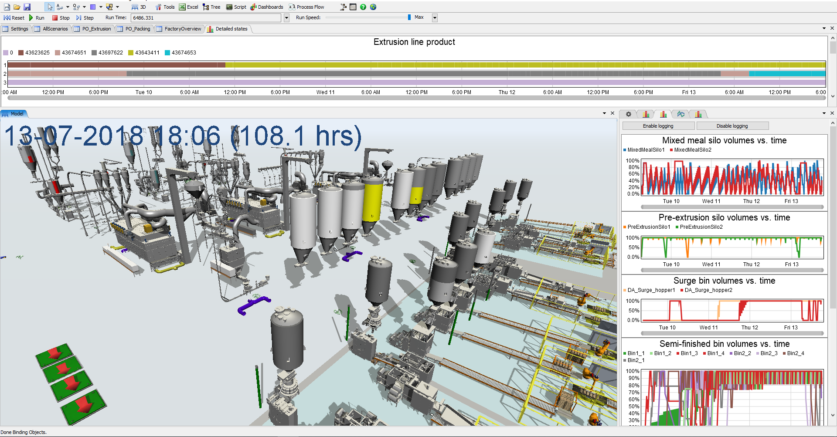Screen dimensions: 837x437
Task: Open a model file with the folder icon
Action: point(17,7)
